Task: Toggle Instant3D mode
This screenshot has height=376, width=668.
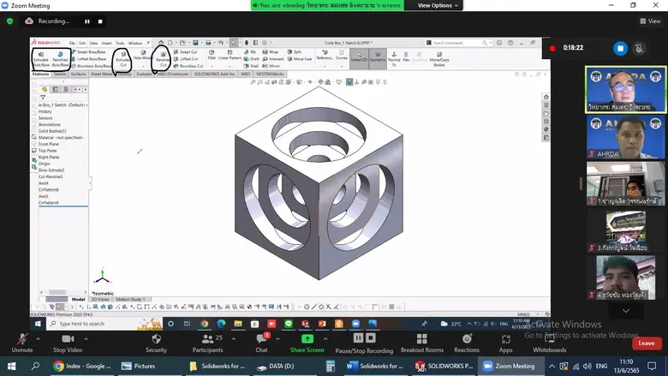Action: pos(359,57)
